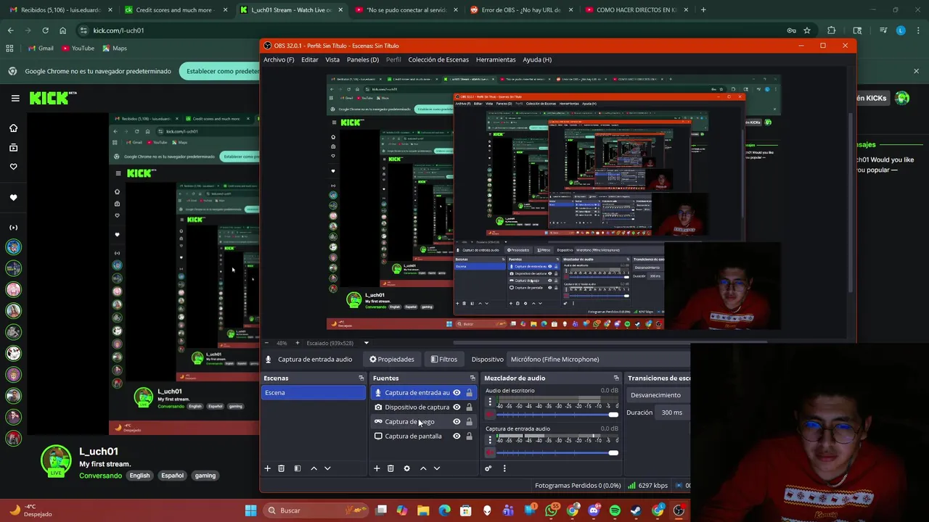
Task: Hide the Dispositivo de captura source
Action: (457, 407)
